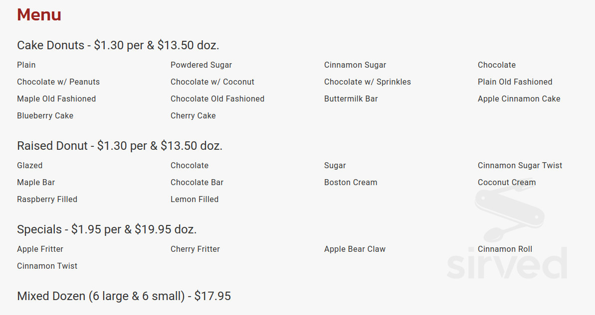
Task: Choose the Chocolate w/ Peanuts item
Action: (x=58, y=82)
